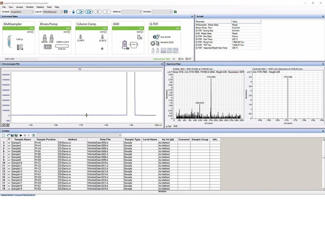325x237 pixels.
Task: Open worklist run parameters via the rightmost worklist icon
Action: tap(34, 135)
